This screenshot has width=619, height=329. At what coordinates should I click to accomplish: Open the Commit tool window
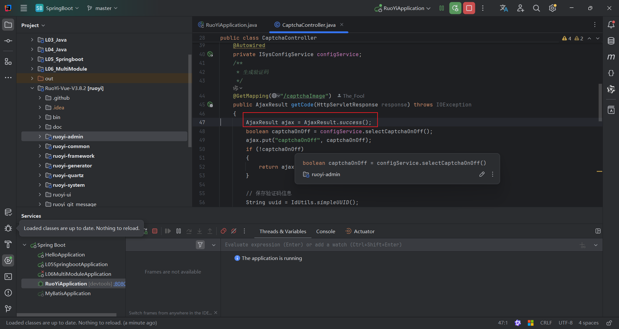pyautogui.click(x=8, y=41)
